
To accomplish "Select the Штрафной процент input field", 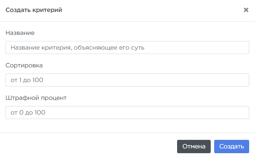I will tap(127, 112).
